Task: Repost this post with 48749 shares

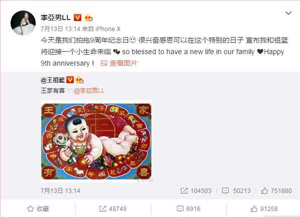Action: (x=113, y=209)
